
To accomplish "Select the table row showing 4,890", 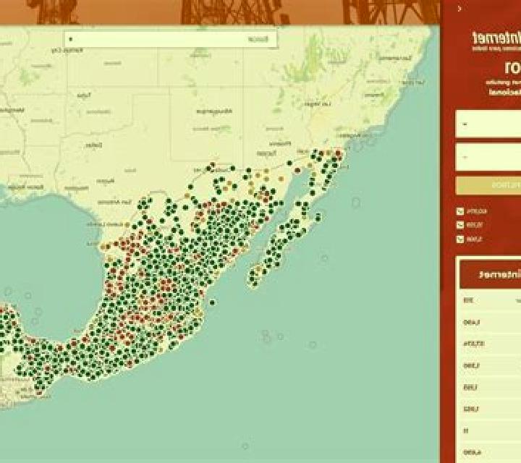I will click(x=490, y=452).
